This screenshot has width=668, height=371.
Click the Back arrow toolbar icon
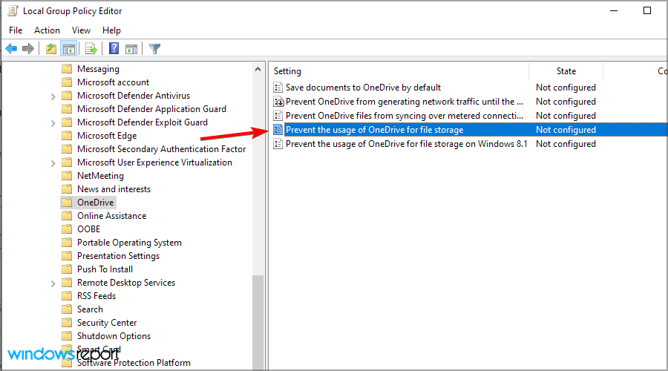11,48
